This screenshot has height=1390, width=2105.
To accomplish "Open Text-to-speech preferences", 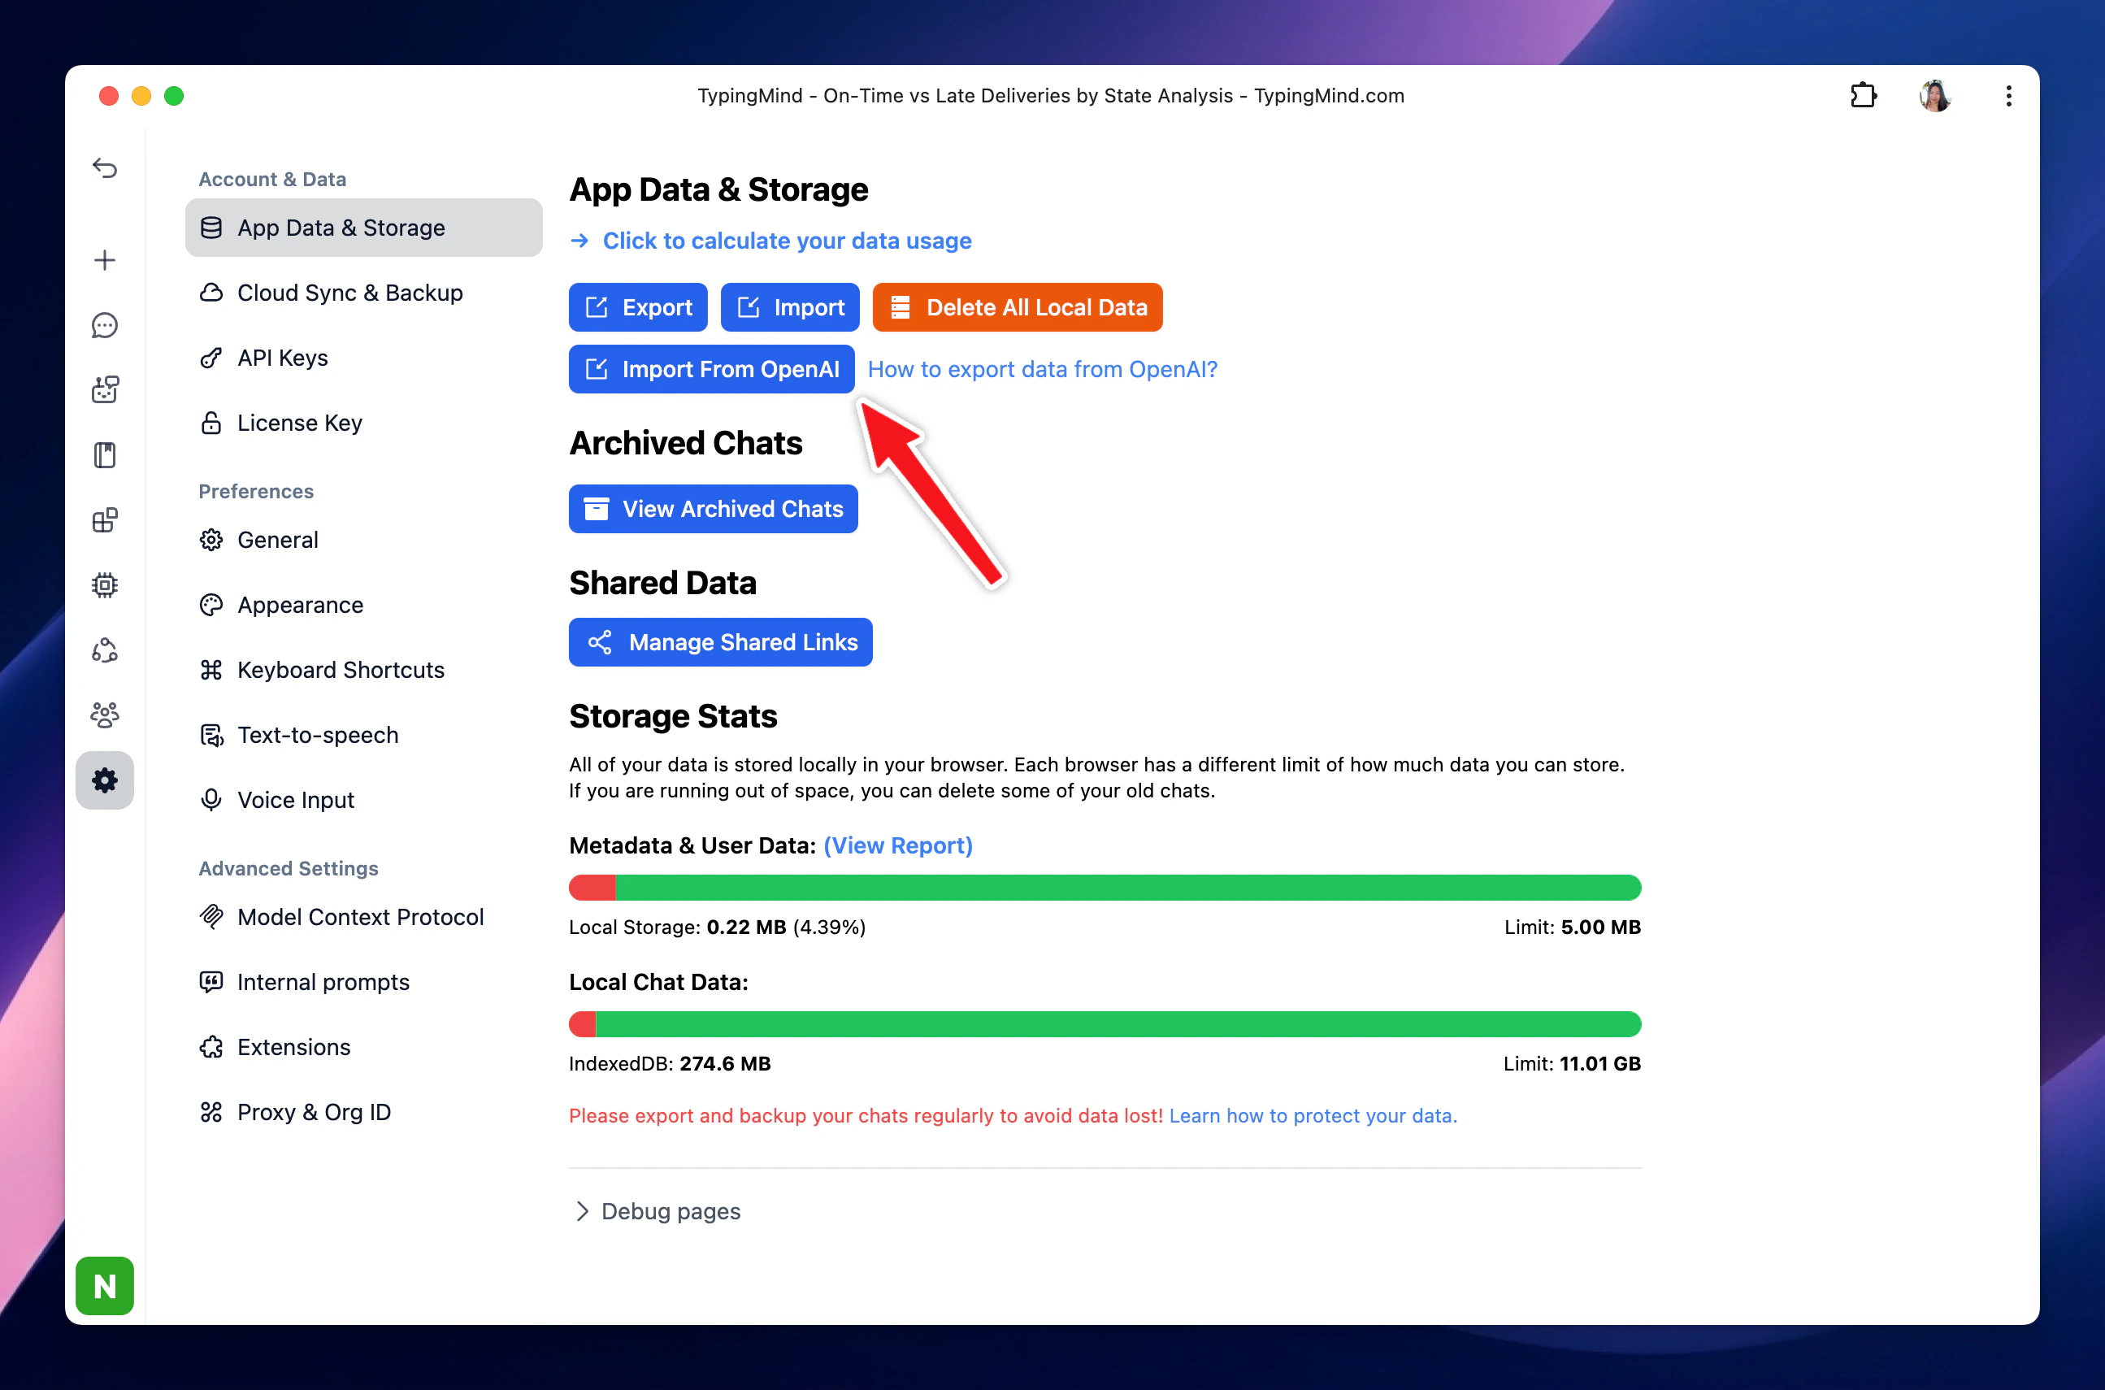I will coord(363,735).
